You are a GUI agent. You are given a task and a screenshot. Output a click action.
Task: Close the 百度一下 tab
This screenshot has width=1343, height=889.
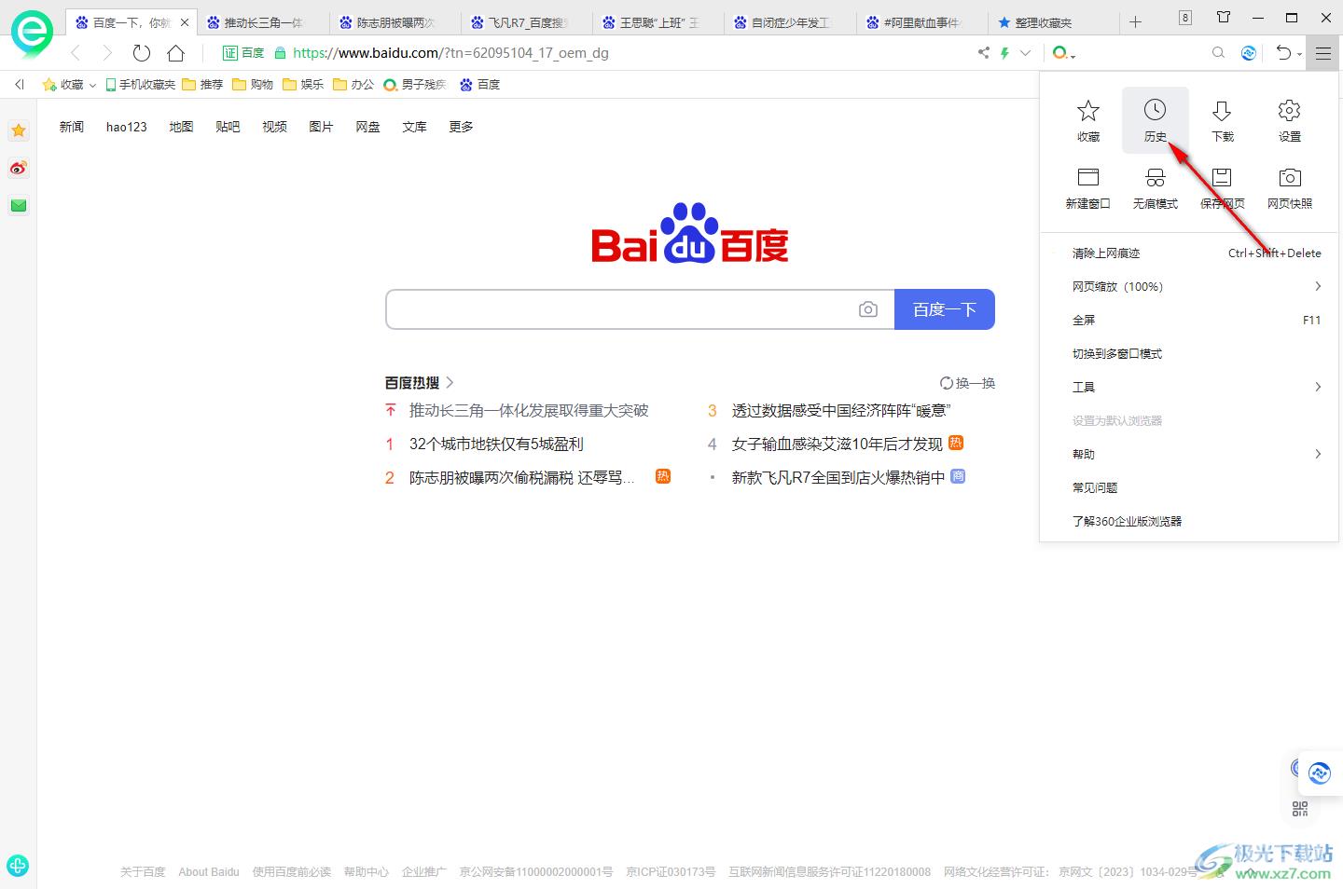point(185,22)
